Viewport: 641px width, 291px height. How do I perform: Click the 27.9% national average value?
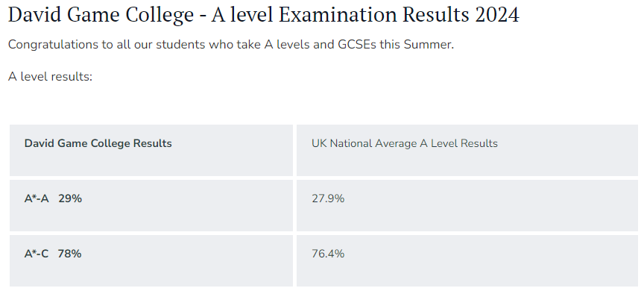coord(328,198)
